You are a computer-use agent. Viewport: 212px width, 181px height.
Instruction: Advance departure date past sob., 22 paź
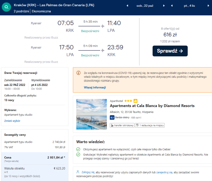(x=164, y=6)
